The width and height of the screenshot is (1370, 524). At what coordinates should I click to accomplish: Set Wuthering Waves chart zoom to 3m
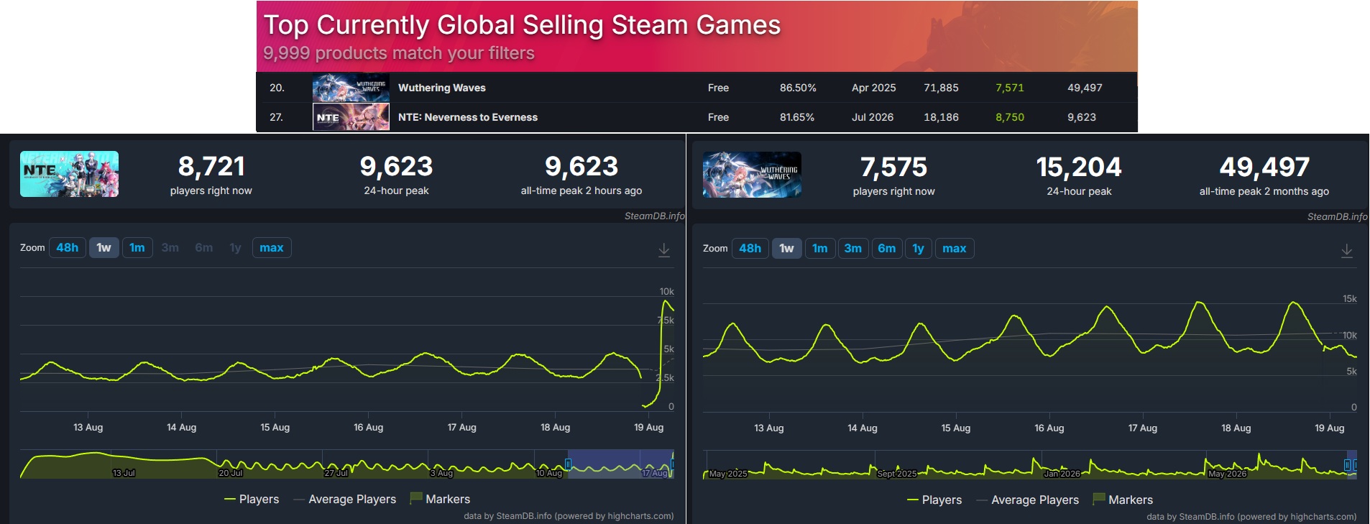853,249
